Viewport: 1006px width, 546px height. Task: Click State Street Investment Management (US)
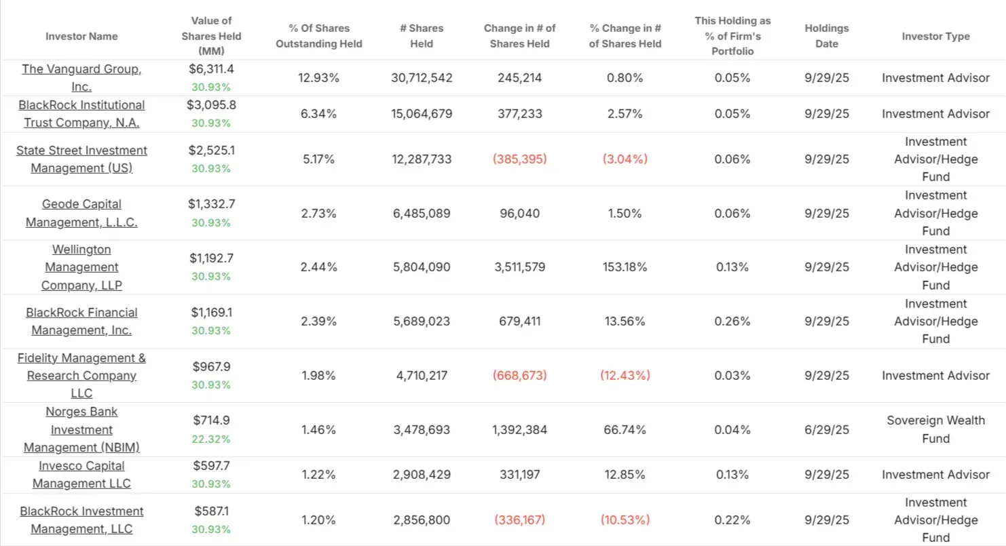click(x=81, y=159)
